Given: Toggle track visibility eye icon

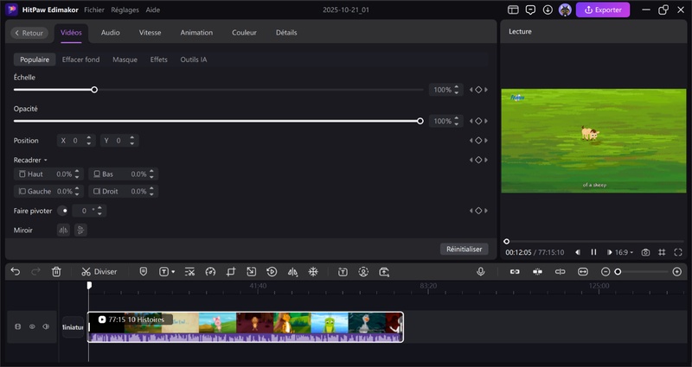Looking at the screenshot, I should [32, 326].
